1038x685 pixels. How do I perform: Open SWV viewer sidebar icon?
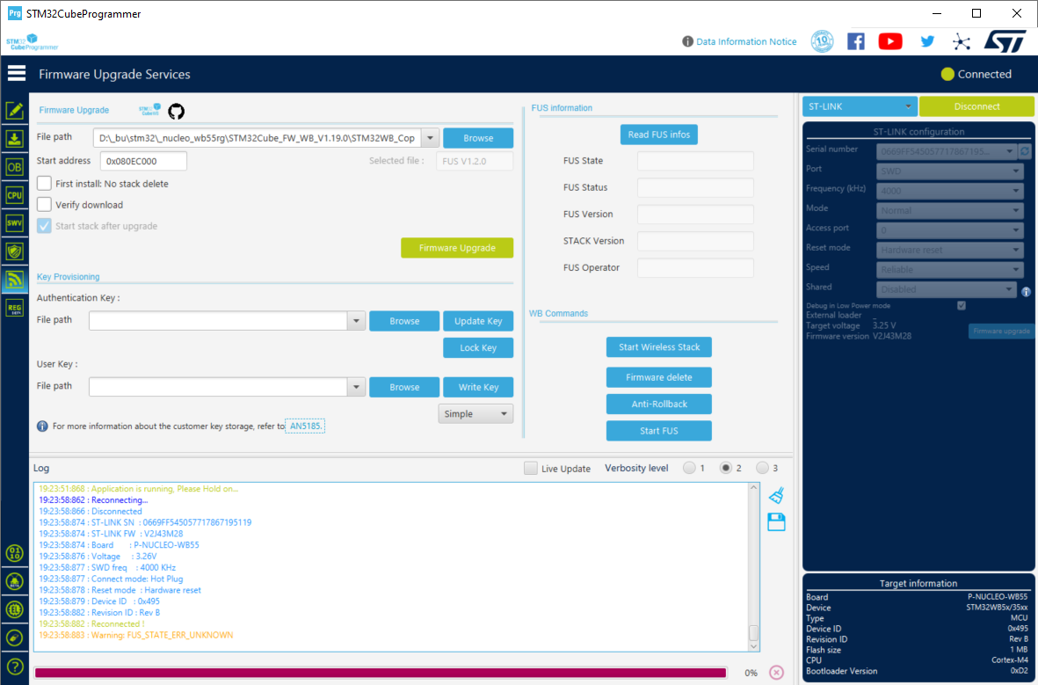[x=15, y=223]
